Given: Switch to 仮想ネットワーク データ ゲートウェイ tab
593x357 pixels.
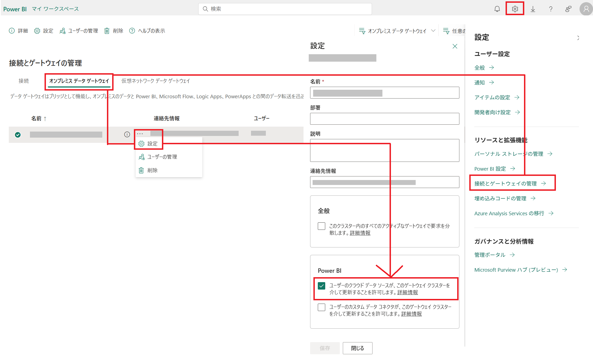Looking at the screenshot, I should [156, 81].
